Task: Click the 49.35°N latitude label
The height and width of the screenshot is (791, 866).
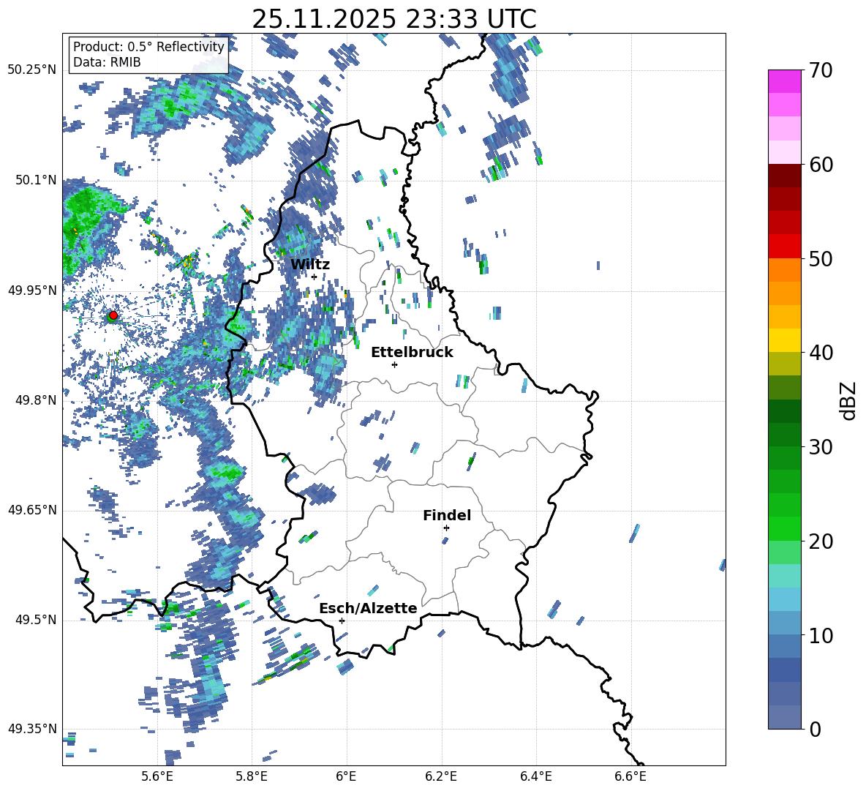Action: click(32, 729)
